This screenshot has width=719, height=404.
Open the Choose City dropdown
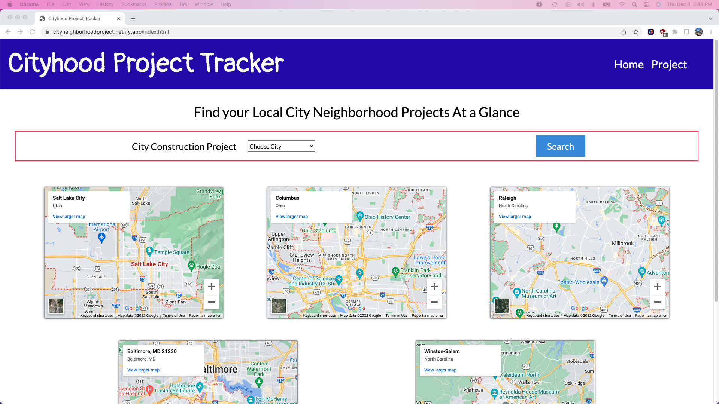click(x=281, y=146)
